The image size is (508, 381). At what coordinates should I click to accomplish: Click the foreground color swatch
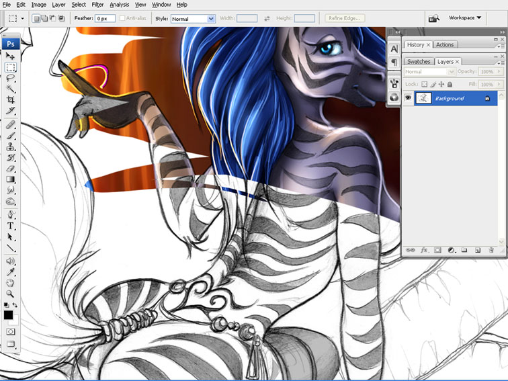8,315
